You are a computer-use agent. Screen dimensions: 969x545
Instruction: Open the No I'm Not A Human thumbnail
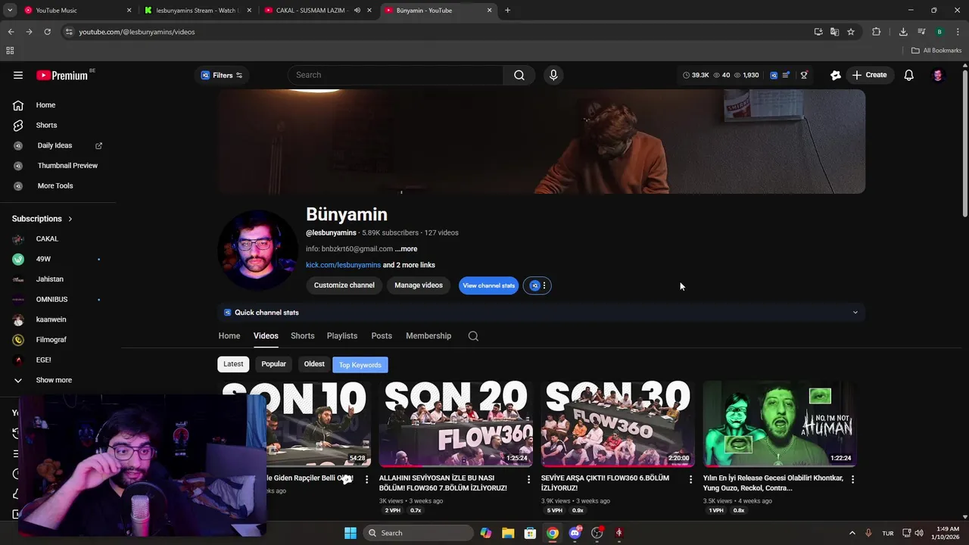(780, 424)
